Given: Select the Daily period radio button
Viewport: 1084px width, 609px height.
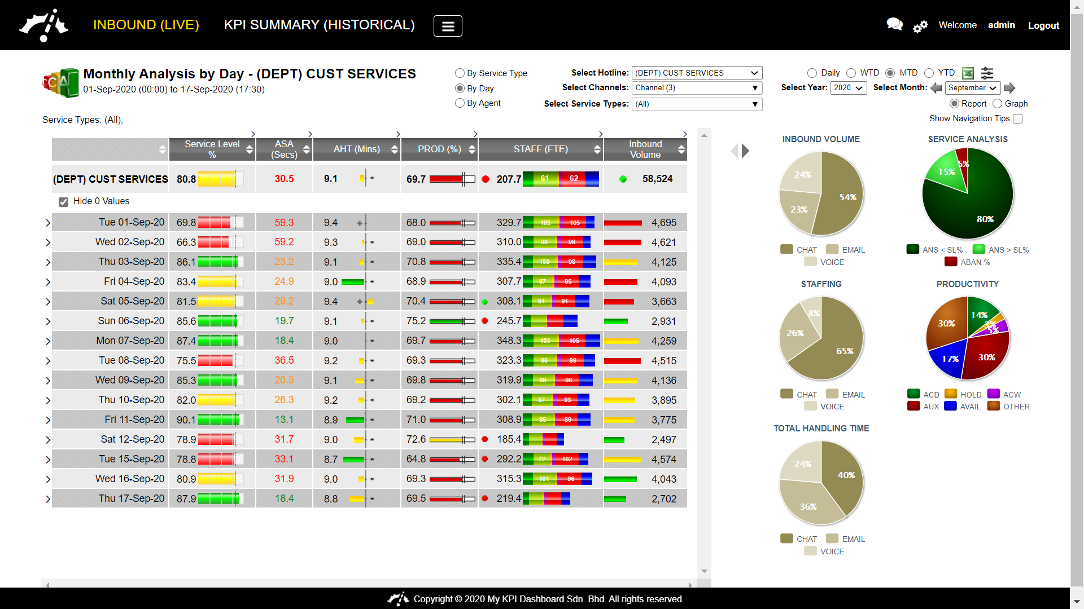Looking at the screenshot, I should tap(812, 73).
